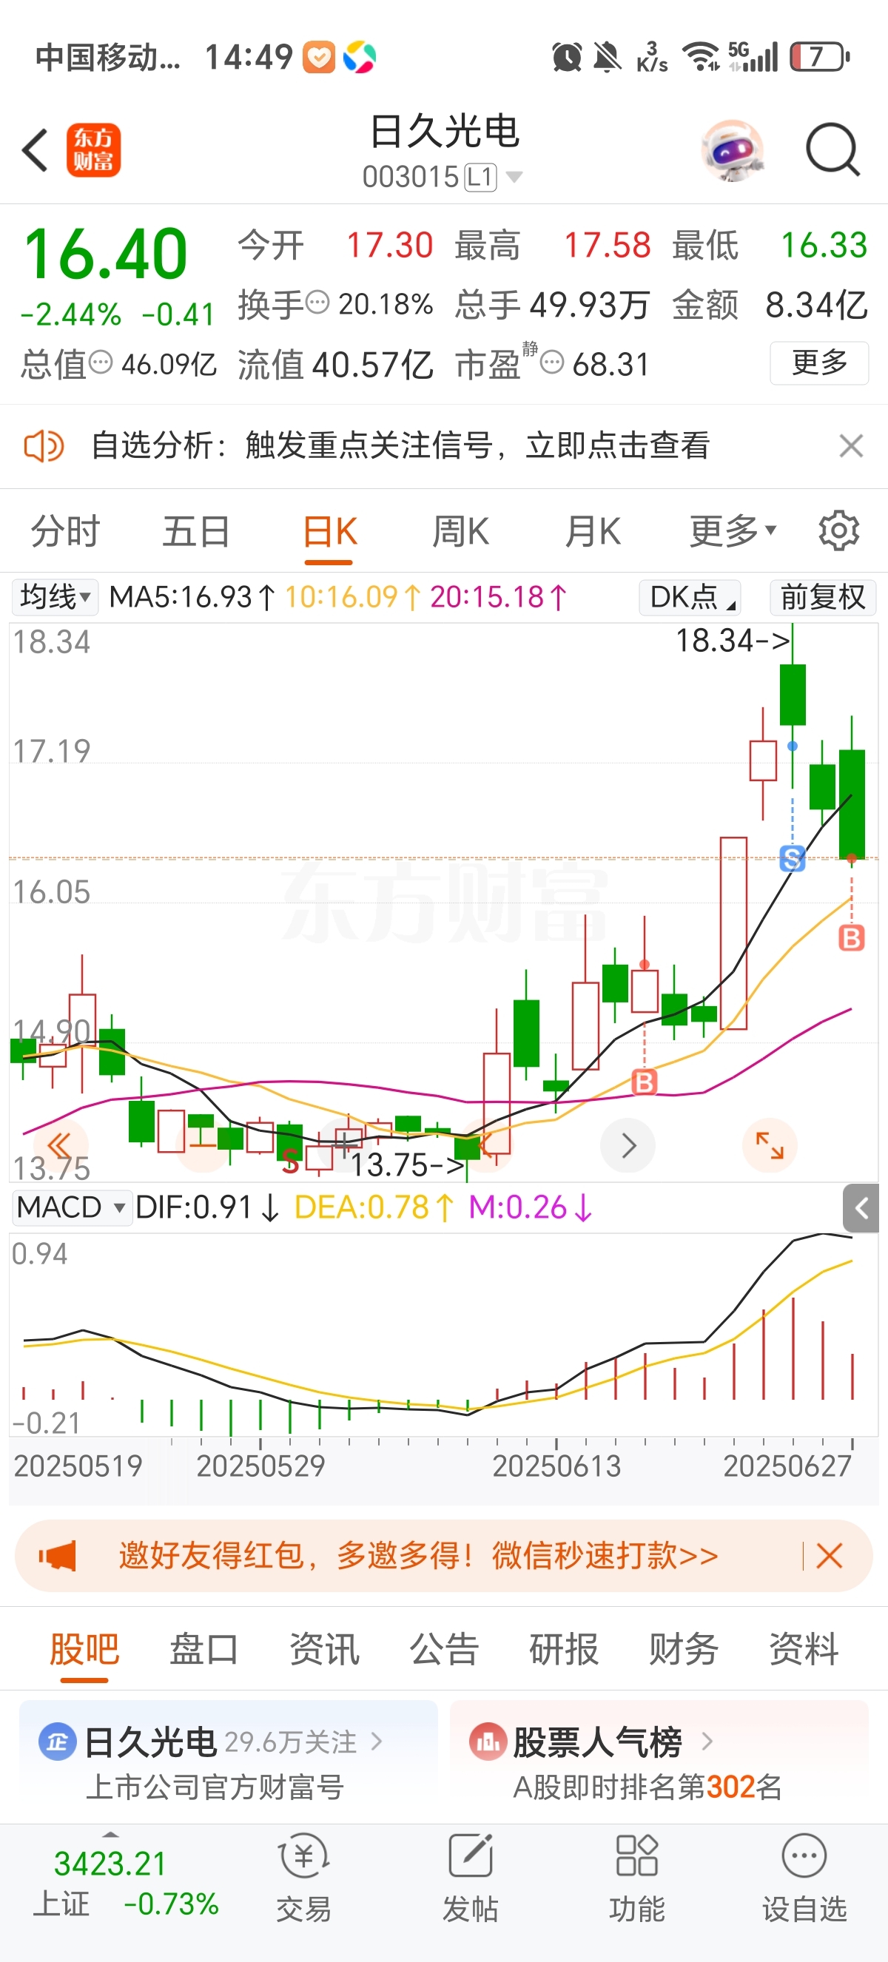The width and height of the screenshot is (888, 1962).
Task: Tap the 发帖 compose icon
Action: point(470,1856)
